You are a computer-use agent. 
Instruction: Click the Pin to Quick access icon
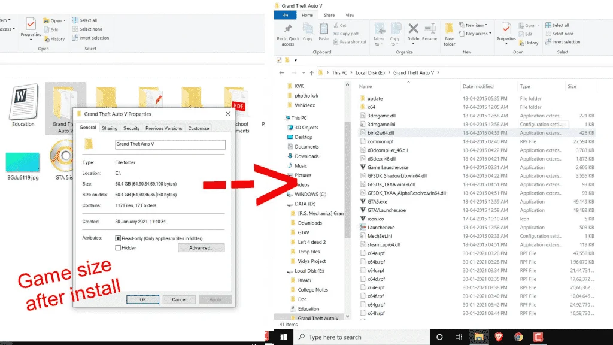click(288, 29)
